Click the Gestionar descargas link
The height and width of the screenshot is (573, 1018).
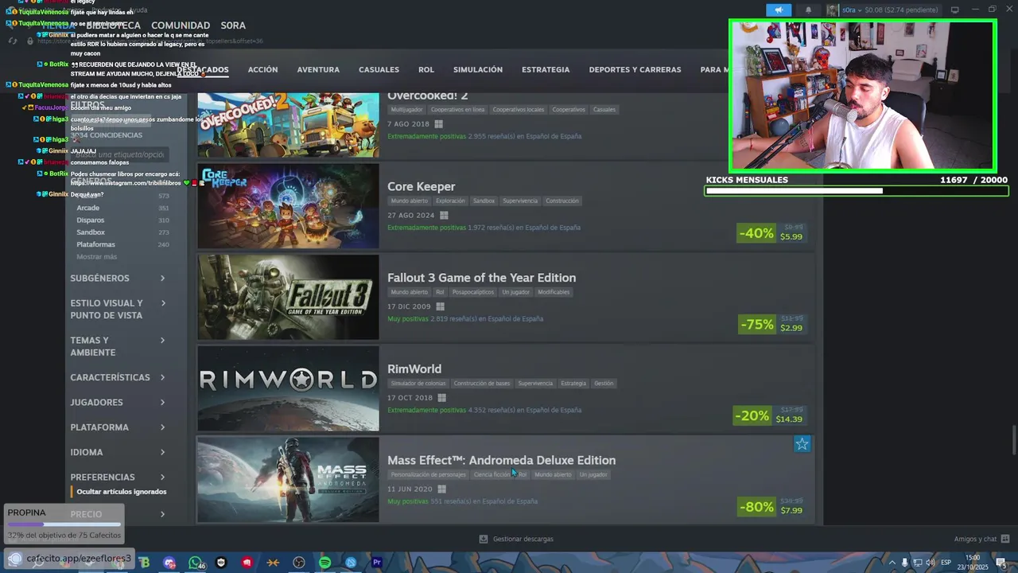(x=523, y=539)
